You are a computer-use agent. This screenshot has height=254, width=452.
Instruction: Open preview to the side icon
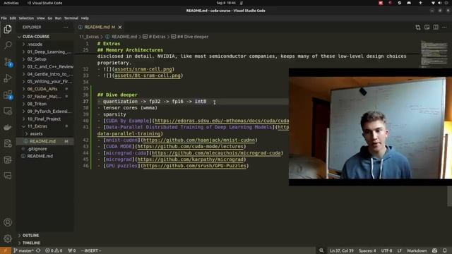point(427,28)
